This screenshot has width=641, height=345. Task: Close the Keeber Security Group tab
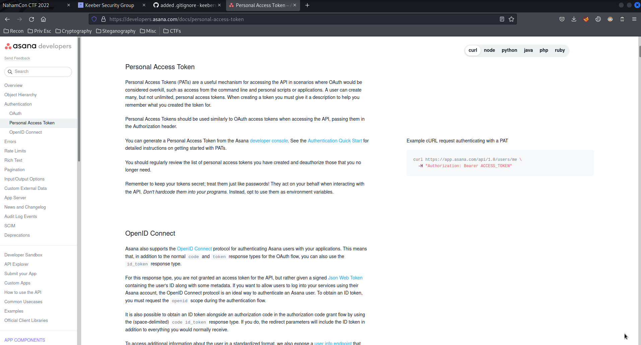tap(144, 5)
